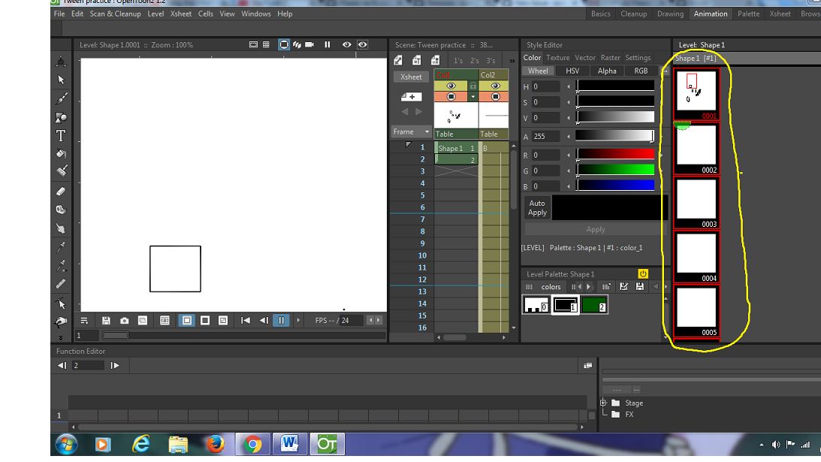Toggle Col1 visibility eye icon
The height and width of the screenshot is (462, 821).
click(451, 86)
